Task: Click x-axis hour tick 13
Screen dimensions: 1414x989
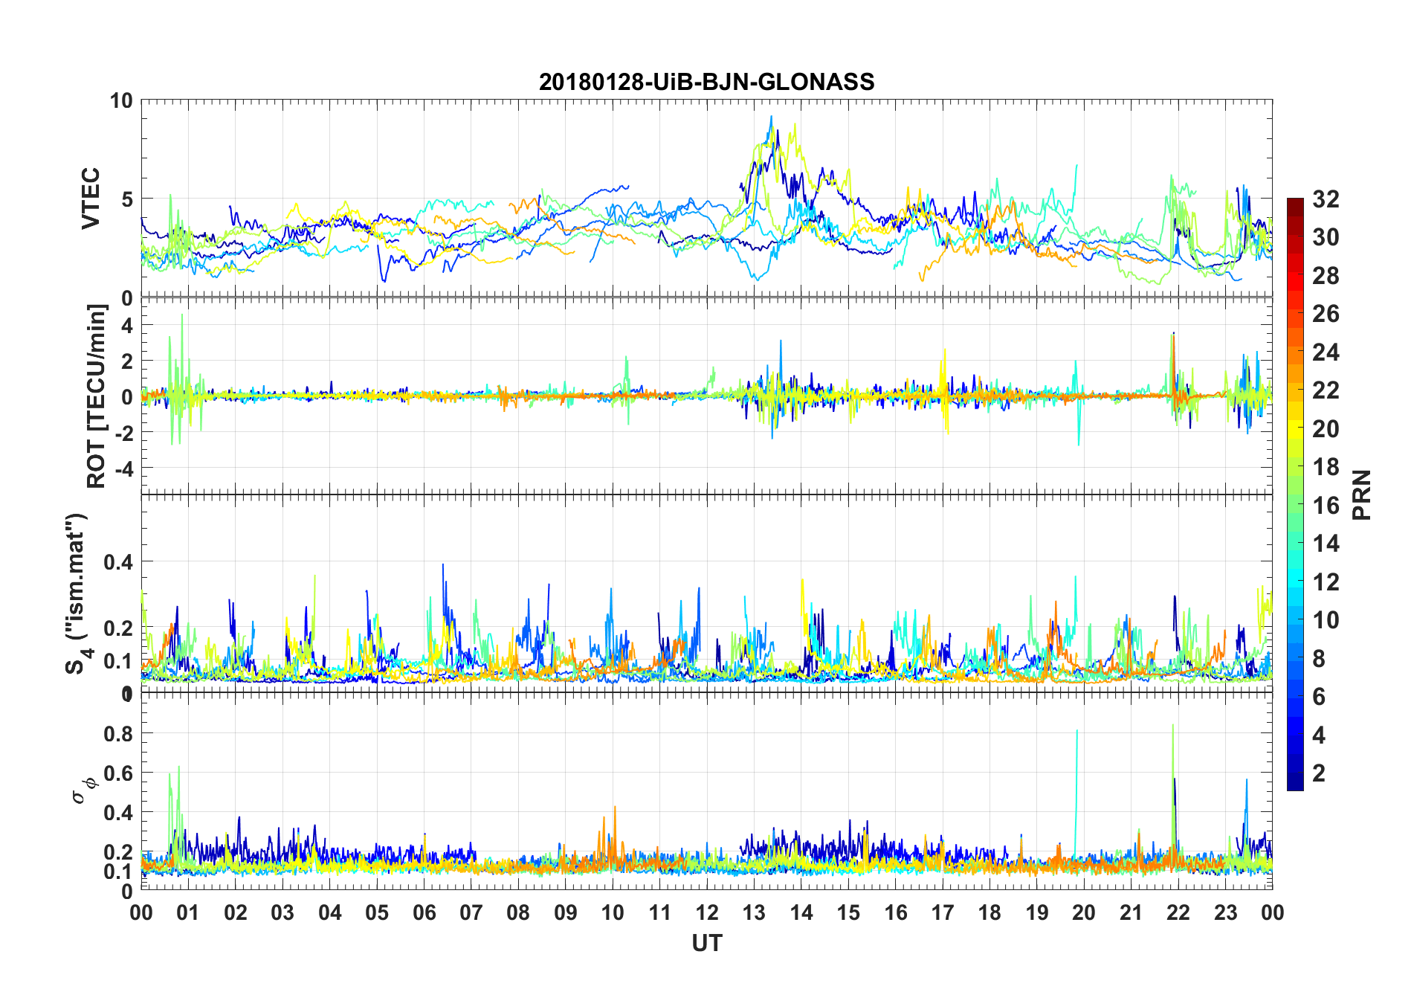Action: 754,912
